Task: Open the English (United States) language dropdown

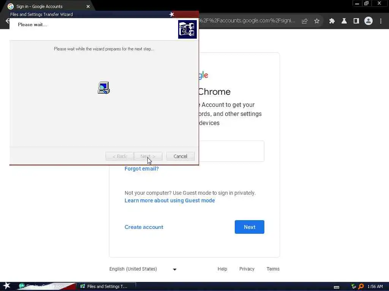Action: click(x=143, y=269)
